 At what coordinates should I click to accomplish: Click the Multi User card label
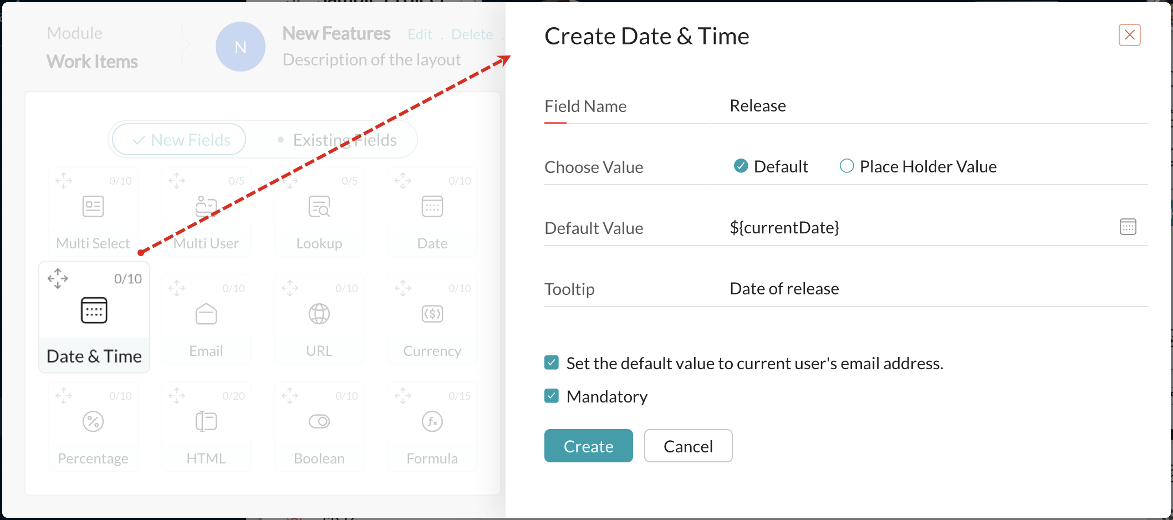click(206, 243)
